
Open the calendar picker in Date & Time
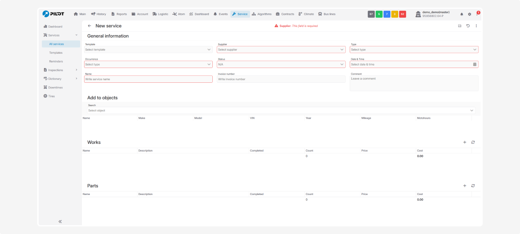pos(474,64)
